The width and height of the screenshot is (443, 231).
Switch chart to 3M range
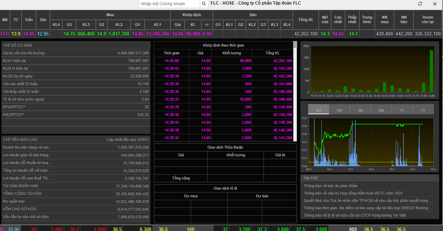pyautogui.click(x=360, y=109)
